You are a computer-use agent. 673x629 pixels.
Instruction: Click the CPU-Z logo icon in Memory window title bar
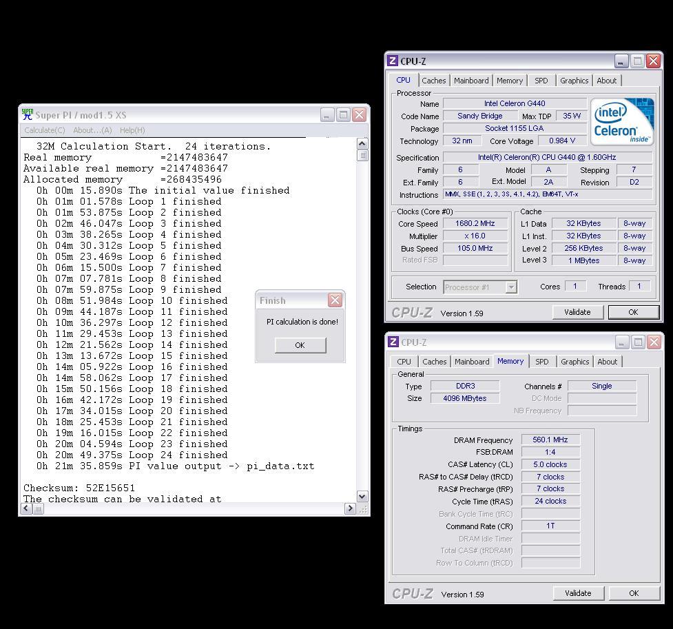[x=393, y=342]
